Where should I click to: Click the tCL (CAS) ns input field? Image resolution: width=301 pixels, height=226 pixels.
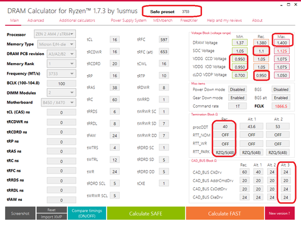61,113
